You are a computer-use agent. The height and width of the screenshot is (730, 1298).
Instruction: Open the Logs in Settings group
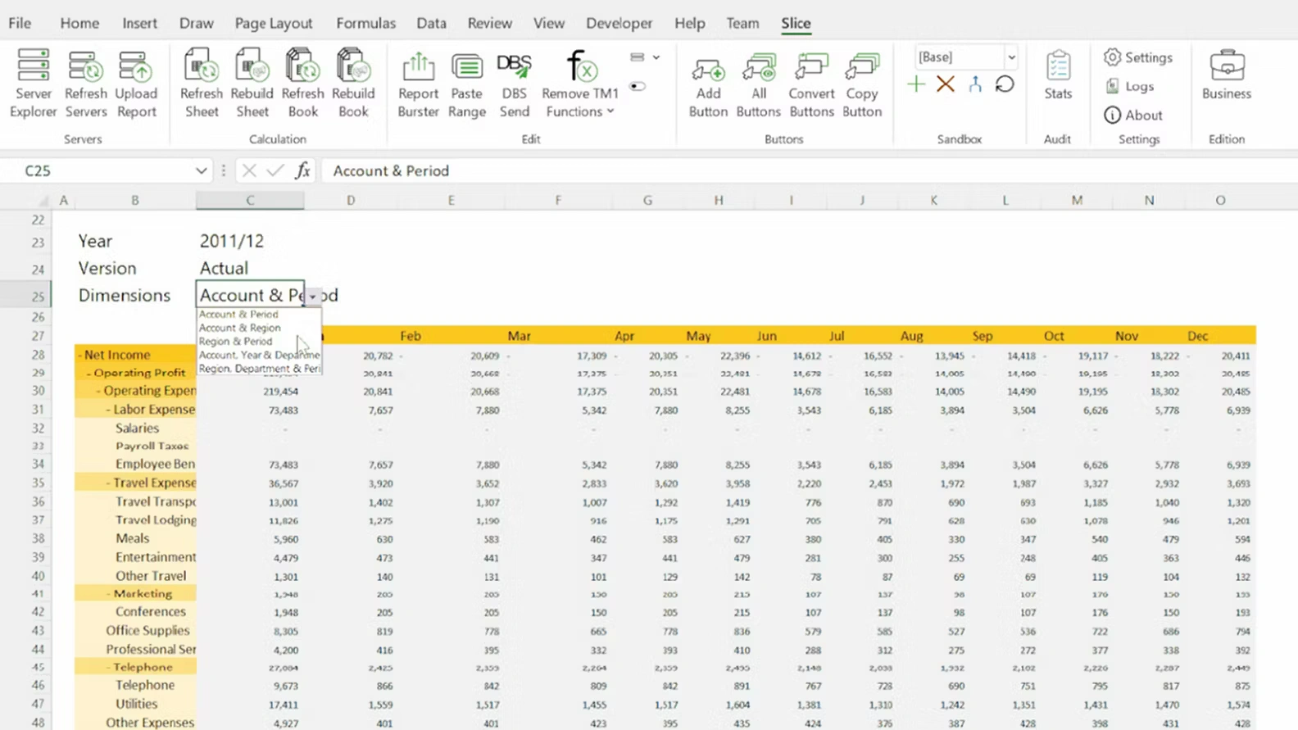[1131, 86]
